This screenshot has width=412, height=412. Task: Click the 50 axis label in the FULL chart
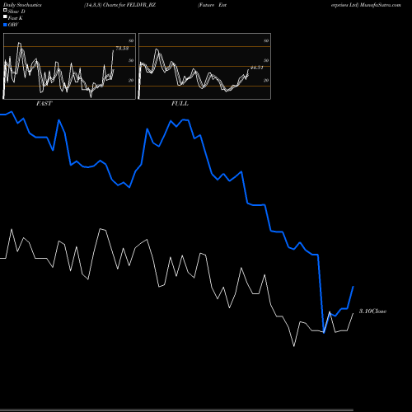tap(266, 60)
